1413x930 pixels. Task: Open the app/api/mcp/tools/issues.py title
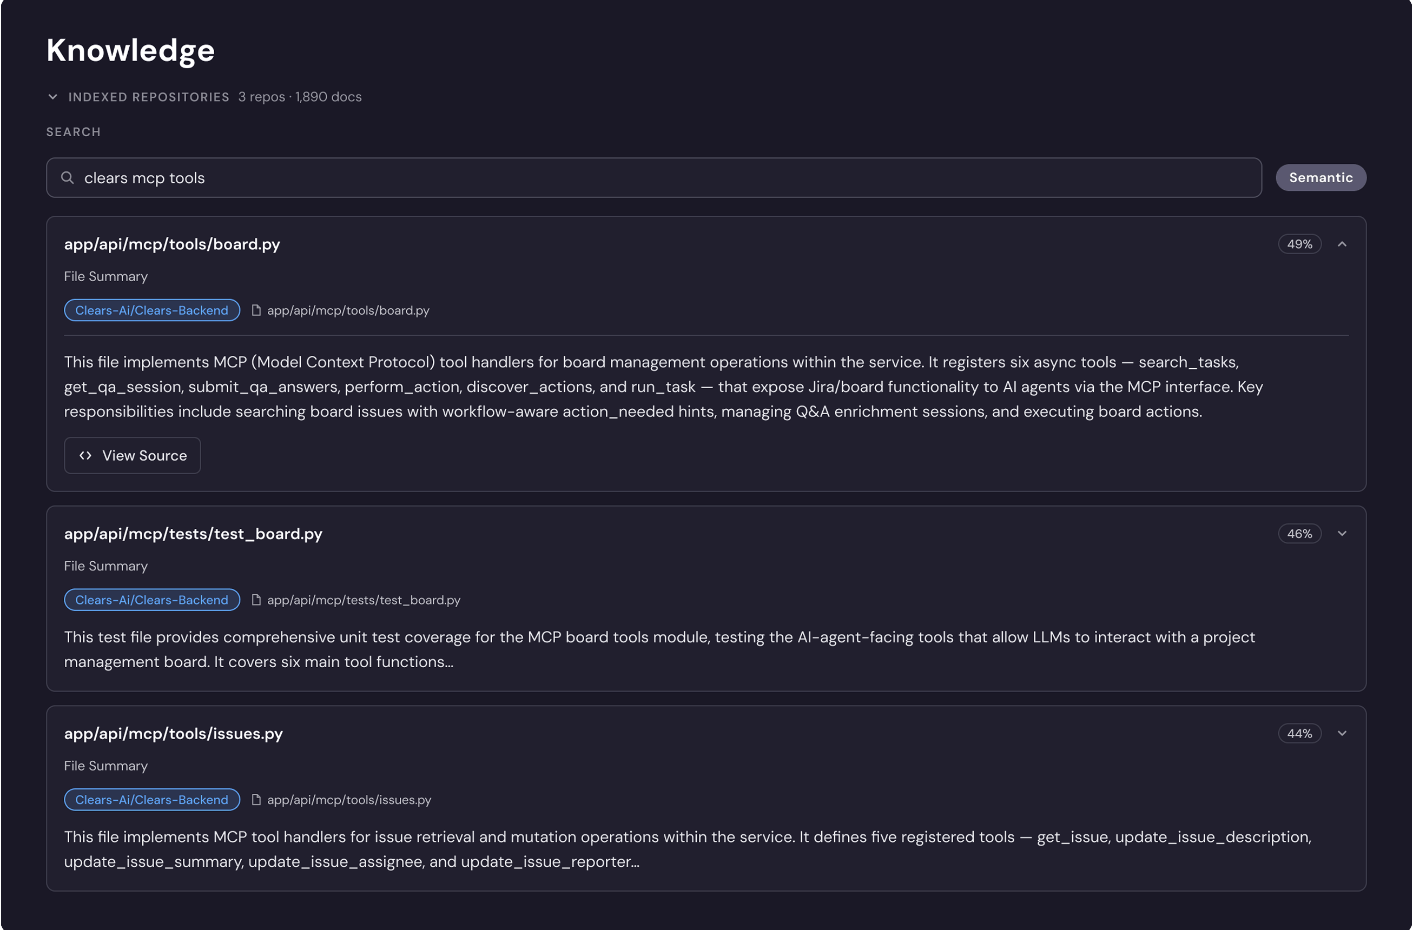point(173,734)
